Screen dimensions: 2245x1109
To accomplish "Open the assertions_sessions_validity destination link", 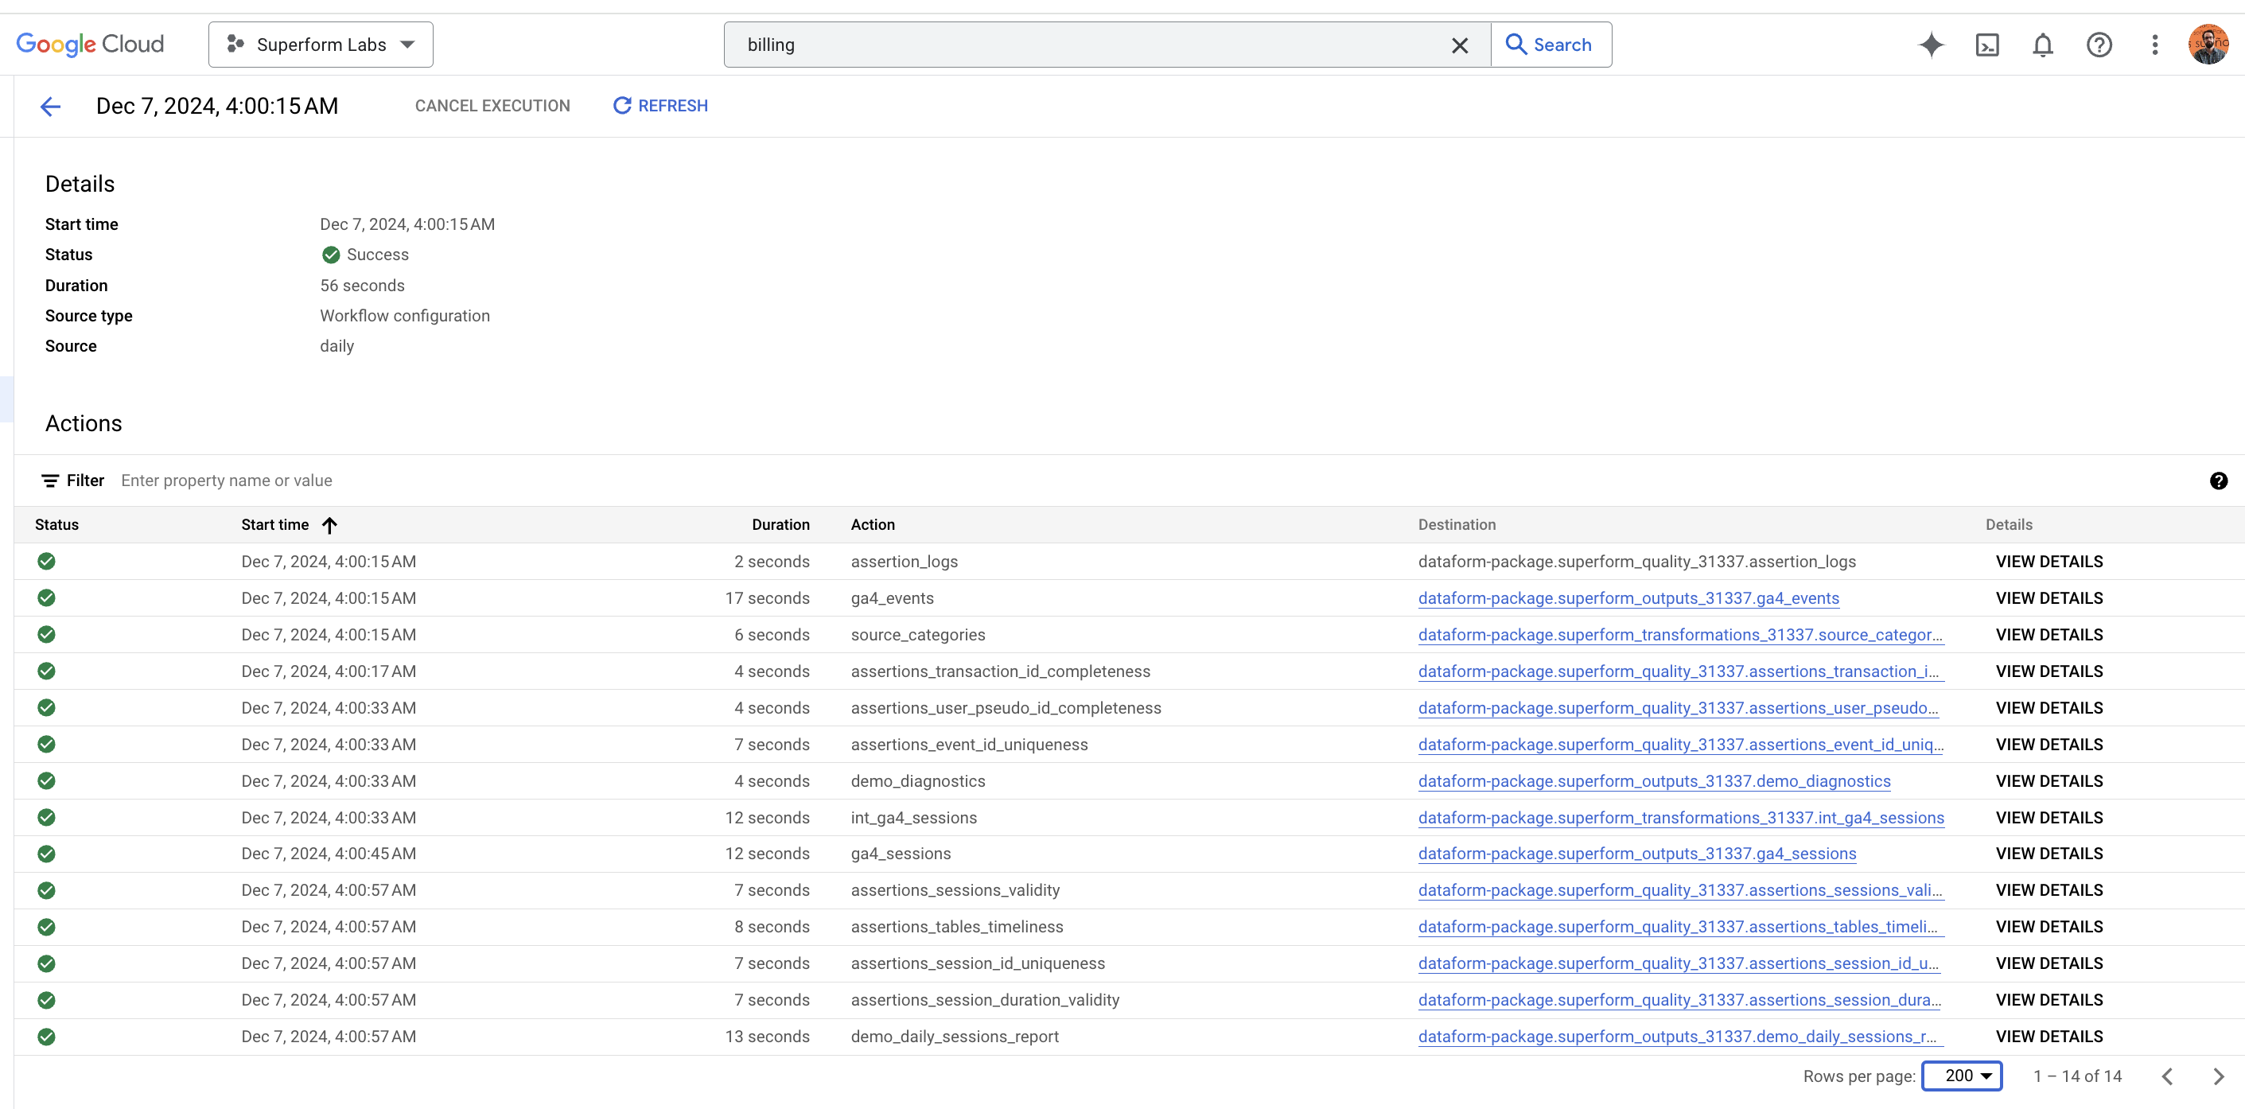I will click(x=1680, y=890).
